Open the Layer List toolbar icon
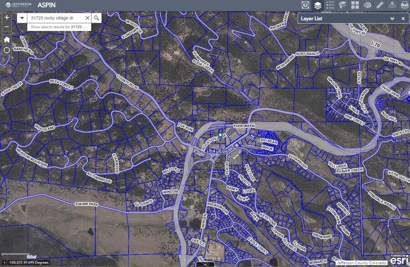The image size is (410, 267). pyautogui.click(x=317, y=5)
